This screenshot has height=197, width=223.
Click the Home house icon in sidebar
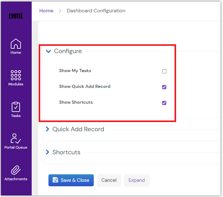click(16, 44)
